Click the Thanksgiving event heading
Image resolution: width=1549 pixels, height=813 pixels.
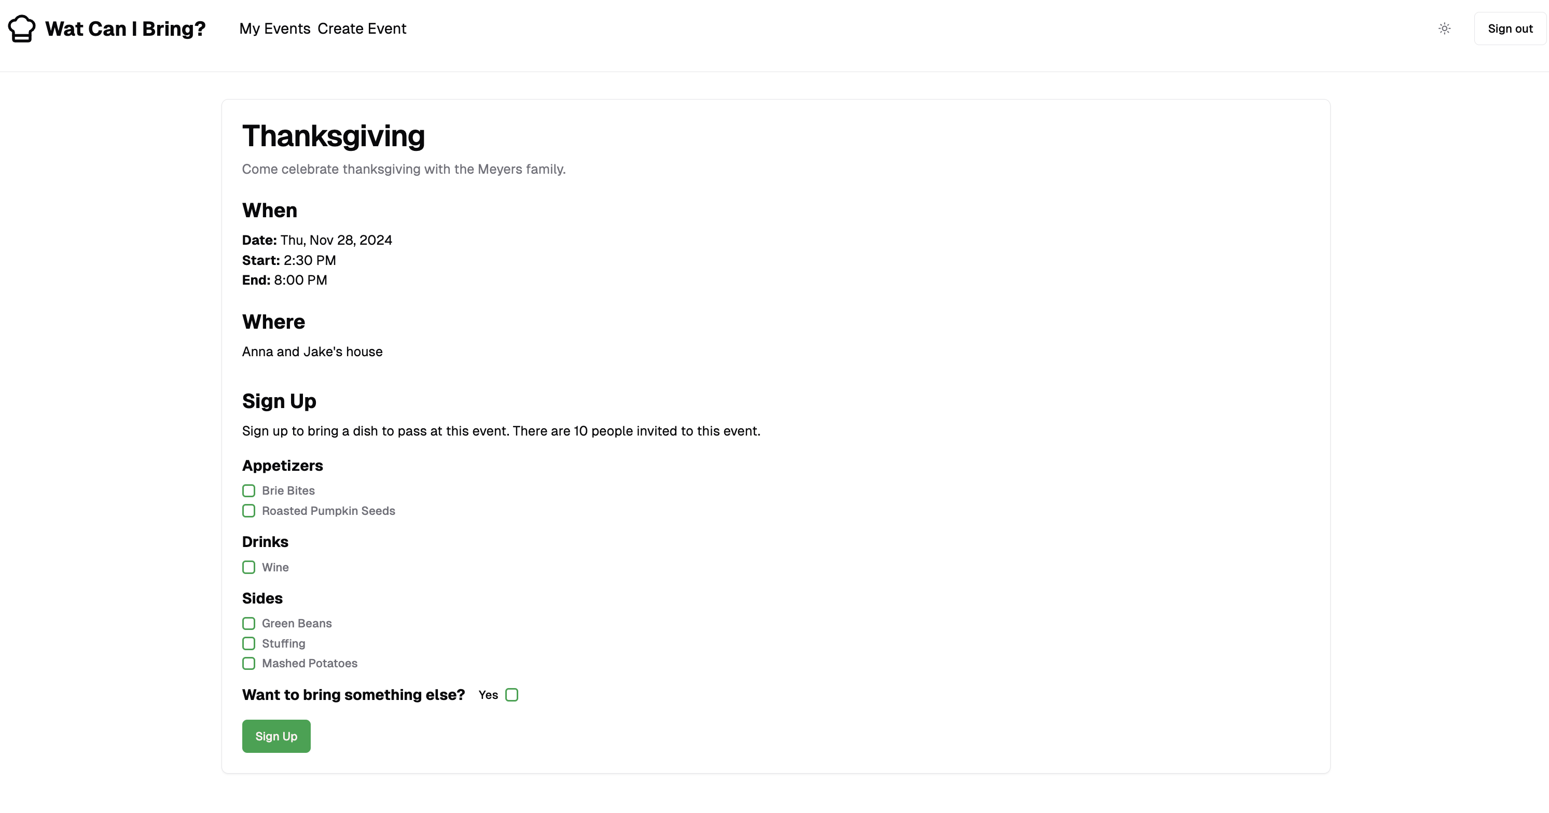pyautogui.click(x=333, y=136)
